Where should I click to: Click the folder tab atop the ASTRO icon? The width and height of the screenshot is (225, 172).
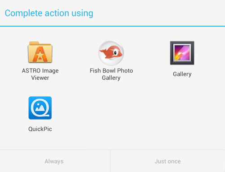(x=34, y=43)
